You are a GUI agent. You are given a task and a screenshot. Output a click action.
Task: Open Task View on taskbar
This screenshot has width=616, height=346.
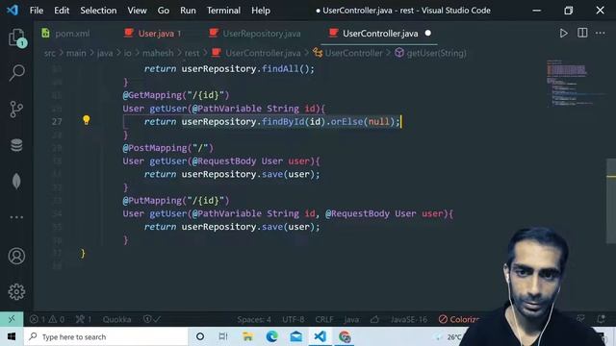(x=223, y=336)
